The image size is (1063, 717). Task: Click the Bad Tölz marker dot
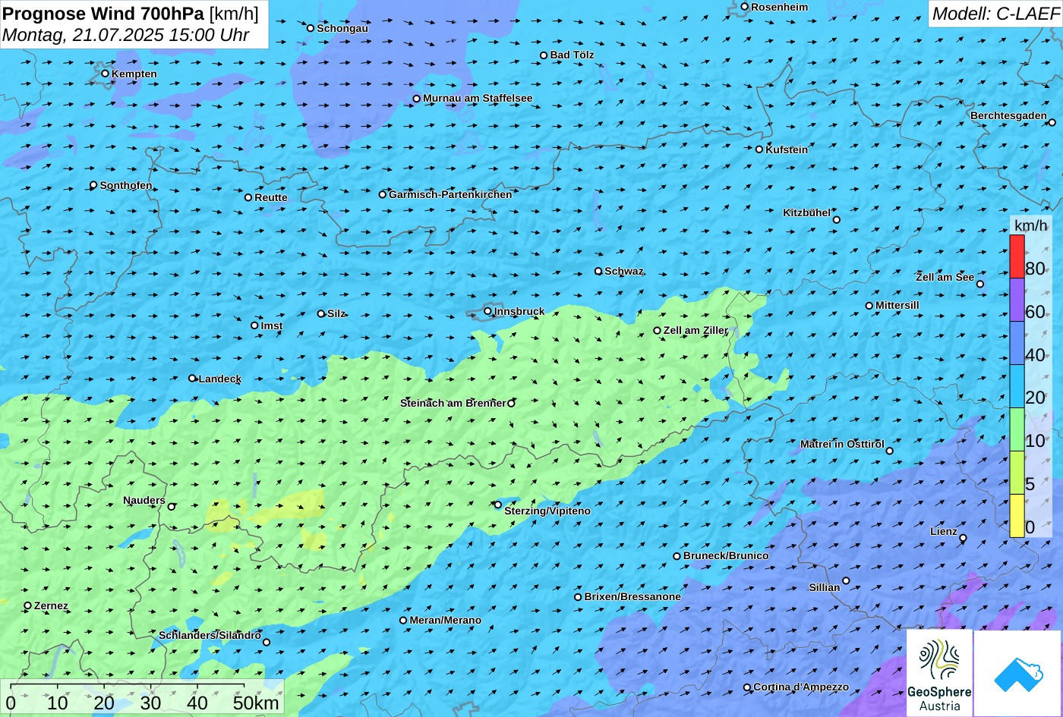(x=544, y=55)
